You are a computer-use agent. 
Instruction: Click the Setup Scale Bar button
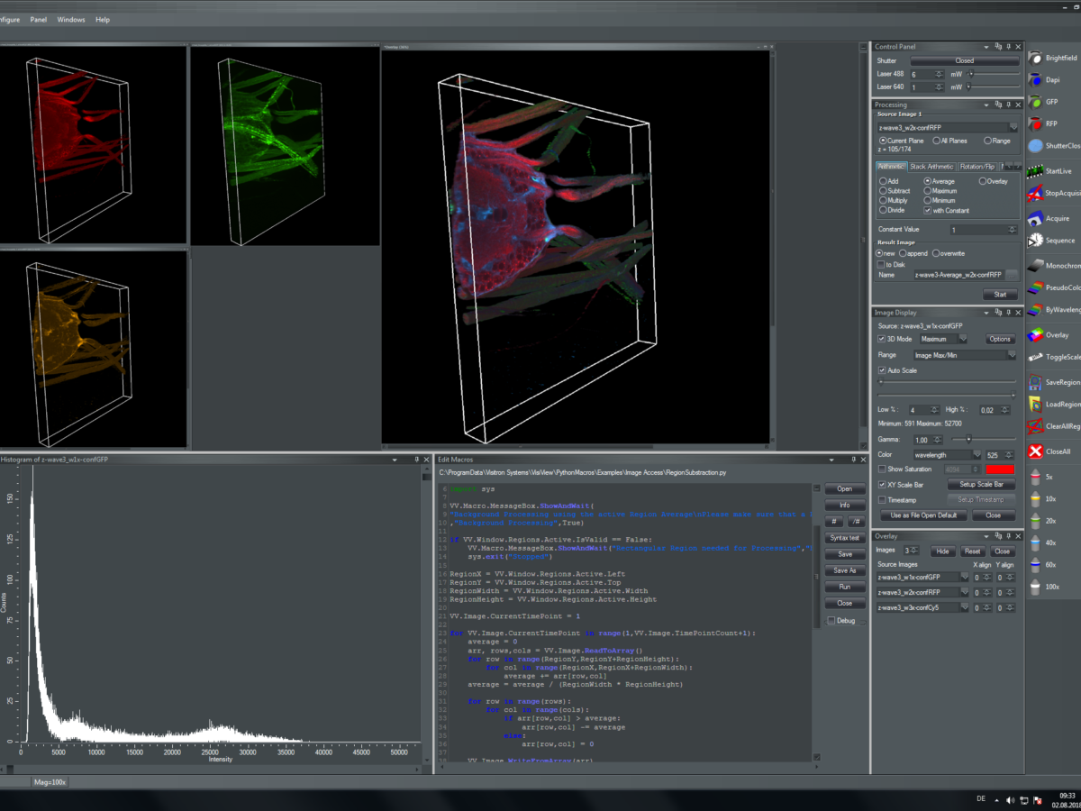(980, 484)
